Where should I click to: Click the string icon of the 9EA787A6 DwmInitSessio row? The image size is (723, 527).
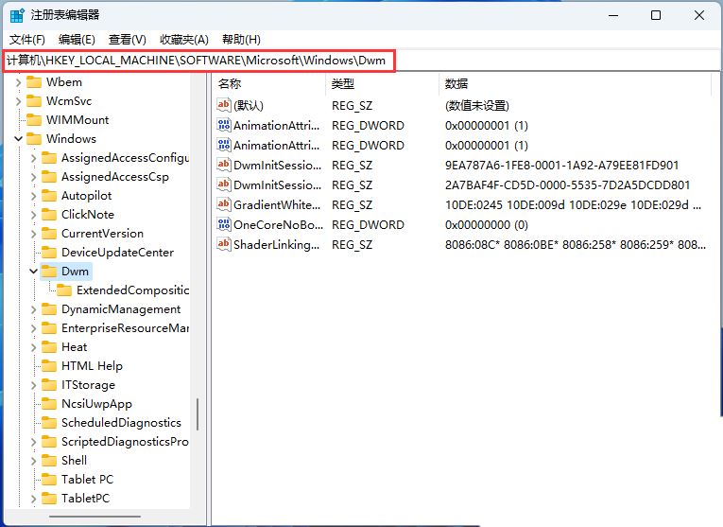(x=224, y=165)
